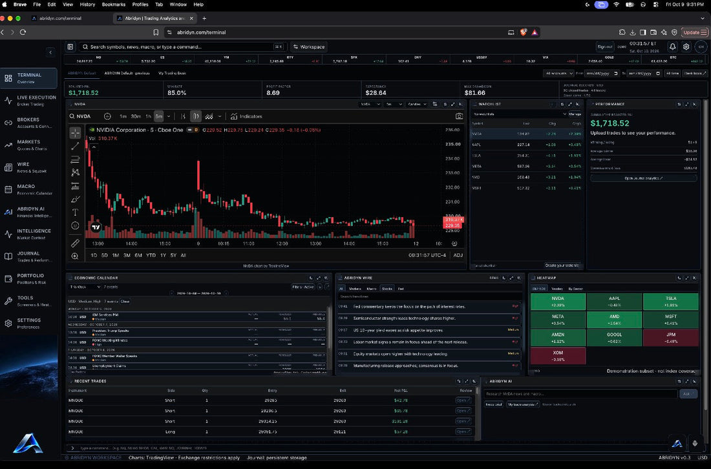Screen dimensions: 711x469
Task: Toggle the 30m chart interval
Action: [136, 116]
